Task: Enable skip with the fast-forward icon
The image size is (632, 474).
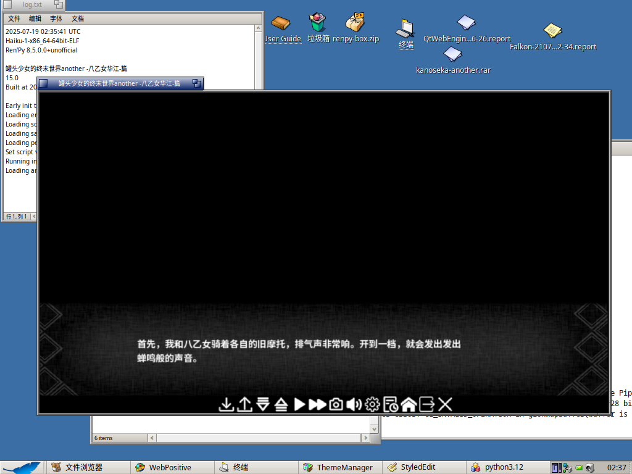Action: click(x=317, y=404)
